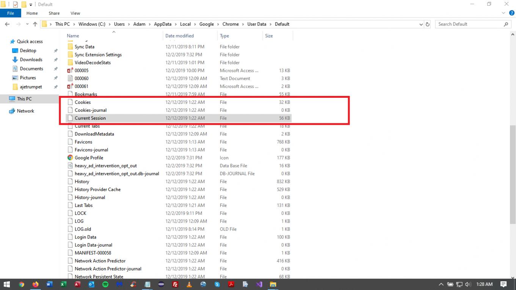Open Google Chrome from the taskbar
Image resolution: width=516 pixels, height=290 pixels.
click(22, 284)
